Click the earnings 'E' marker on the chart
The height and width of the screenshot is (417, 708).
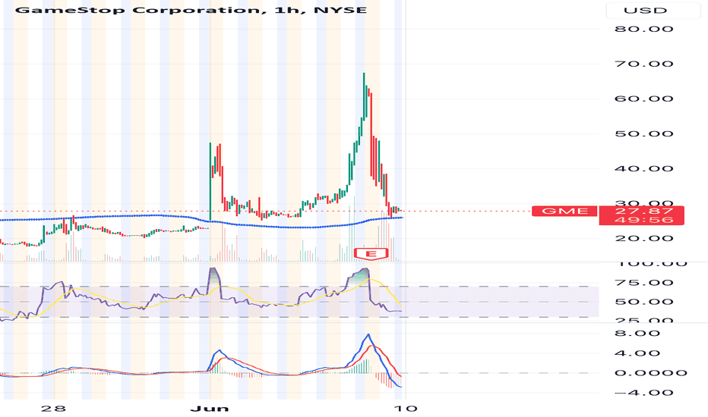click(x=371, y=254)
